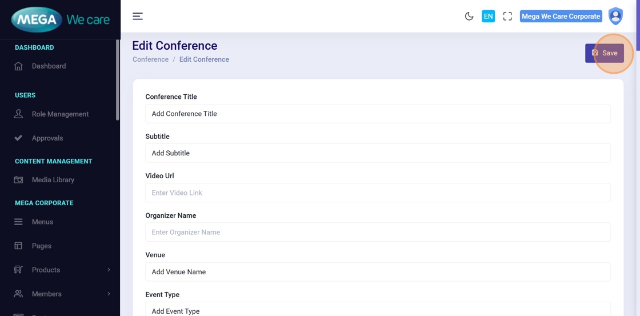Open the Dashboard home icon
The width and height of the screenshot is (640, 316).
coord(18,66)
